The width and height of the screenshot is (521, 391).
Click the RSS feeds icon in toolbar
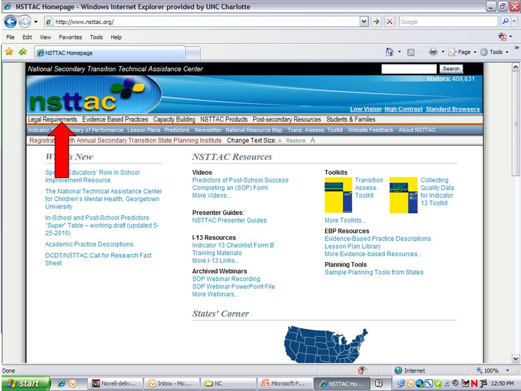coord(411,52)
